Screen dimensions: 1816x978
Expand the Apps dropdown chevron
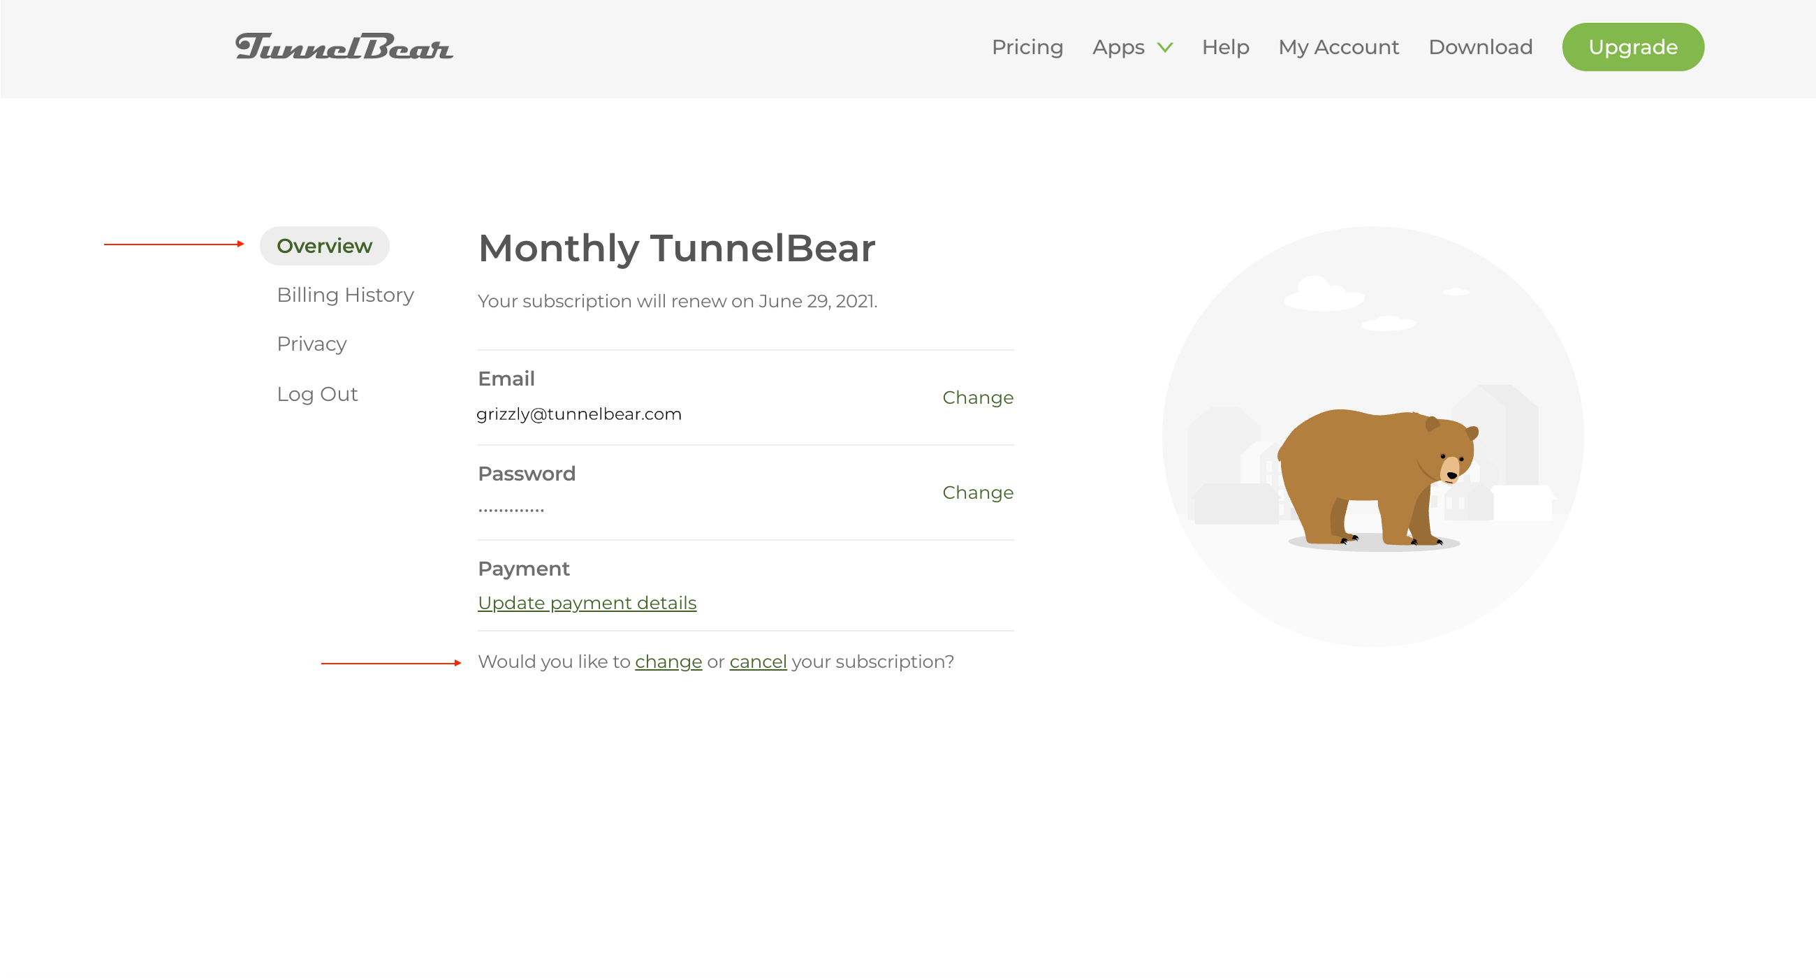click(x=1165, y=48)
